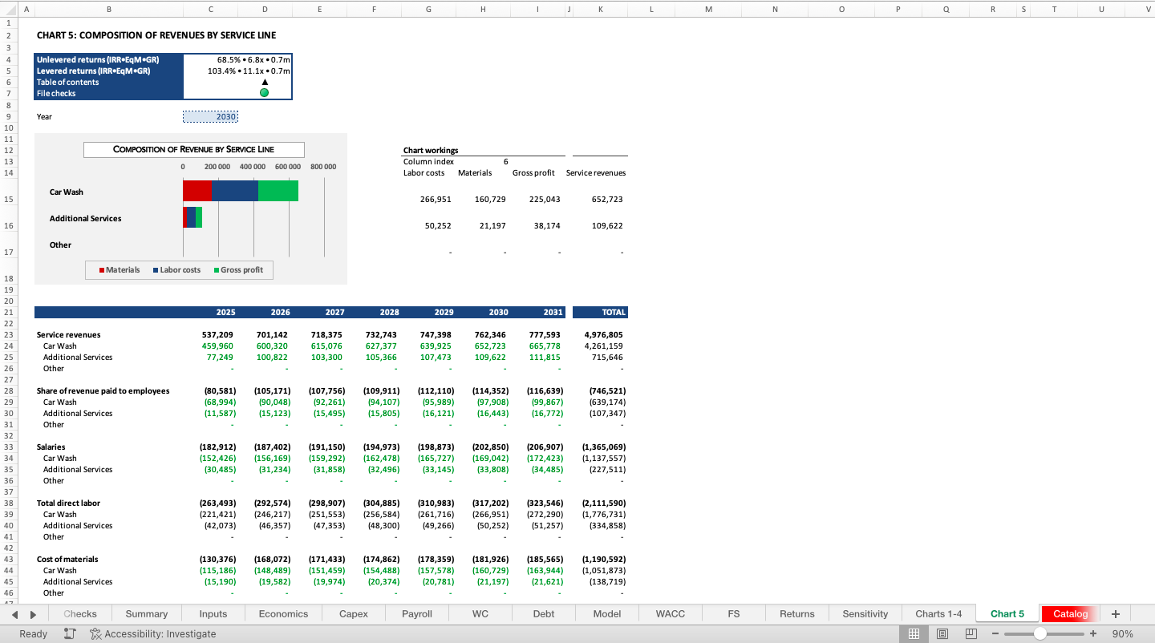Image resolution: width=1155 pixels, height=643 pixels.
Task: Switch to the Returns tab
Action: click(x=797, y=614)
